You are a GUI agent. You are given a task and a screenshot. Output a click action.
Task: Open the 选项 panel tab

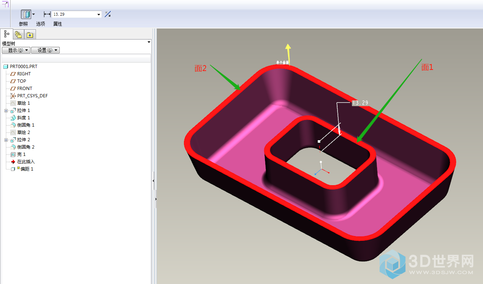[40, 24]
